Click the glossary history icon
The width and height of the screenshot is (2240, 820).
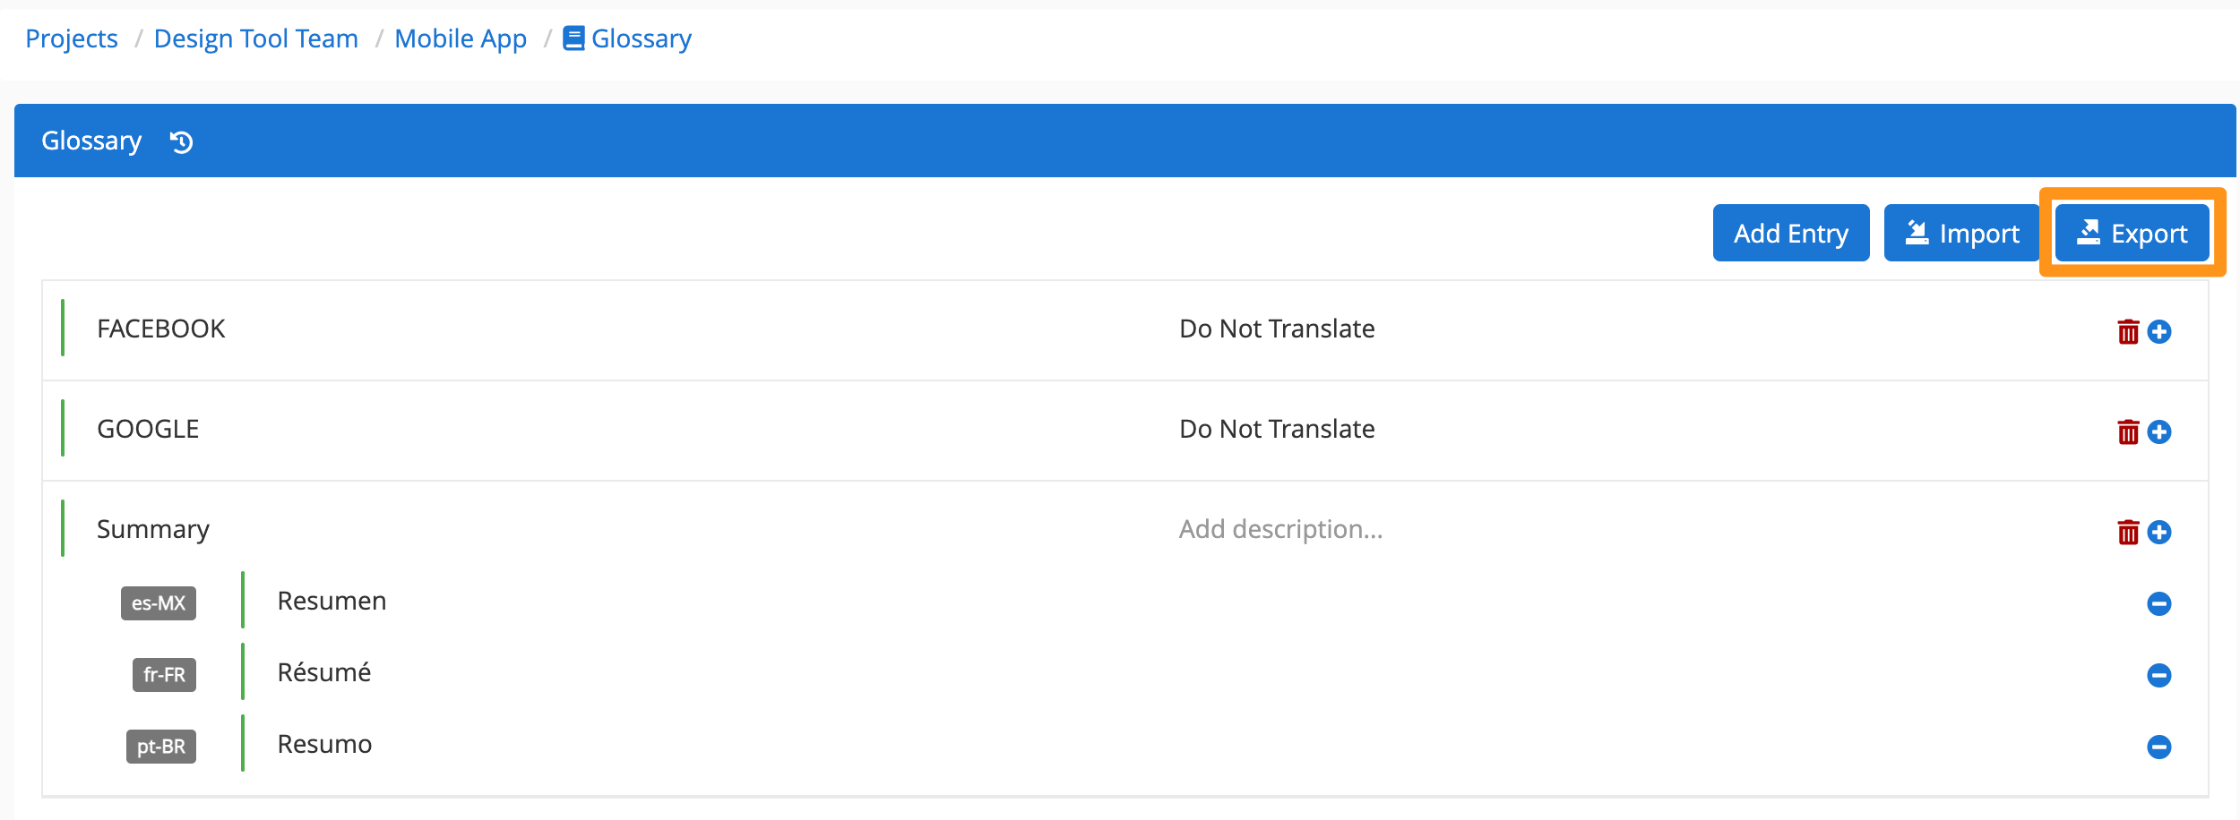coord(182,142)
